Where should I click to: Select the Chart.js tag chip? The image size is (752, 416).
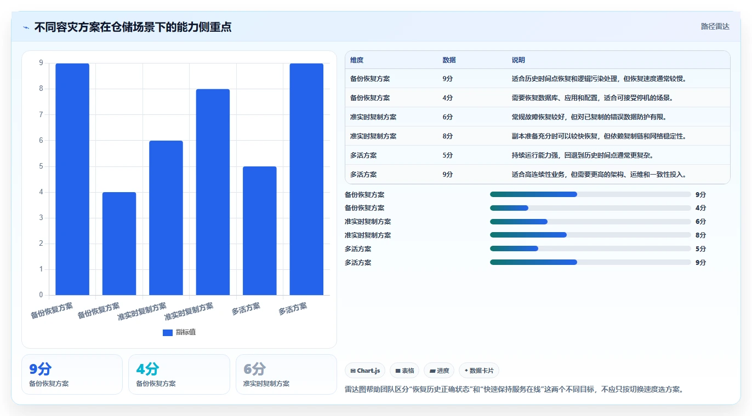[x=365, y=371]
